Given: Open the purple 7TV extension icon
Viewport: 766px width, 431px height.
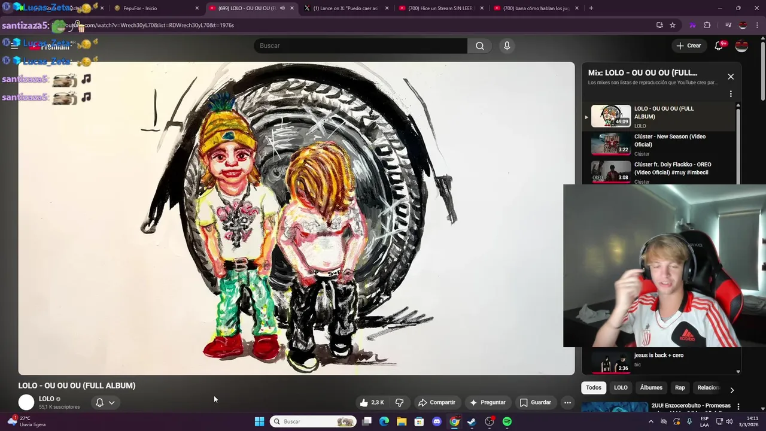Looking at the screenshot, I should click(692, 25).
